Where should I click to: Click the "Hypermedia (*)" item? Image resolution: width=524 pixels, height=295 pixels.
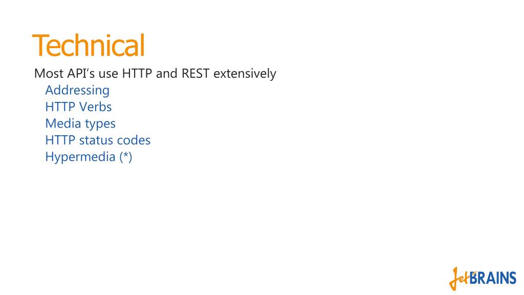click(89, 157)
